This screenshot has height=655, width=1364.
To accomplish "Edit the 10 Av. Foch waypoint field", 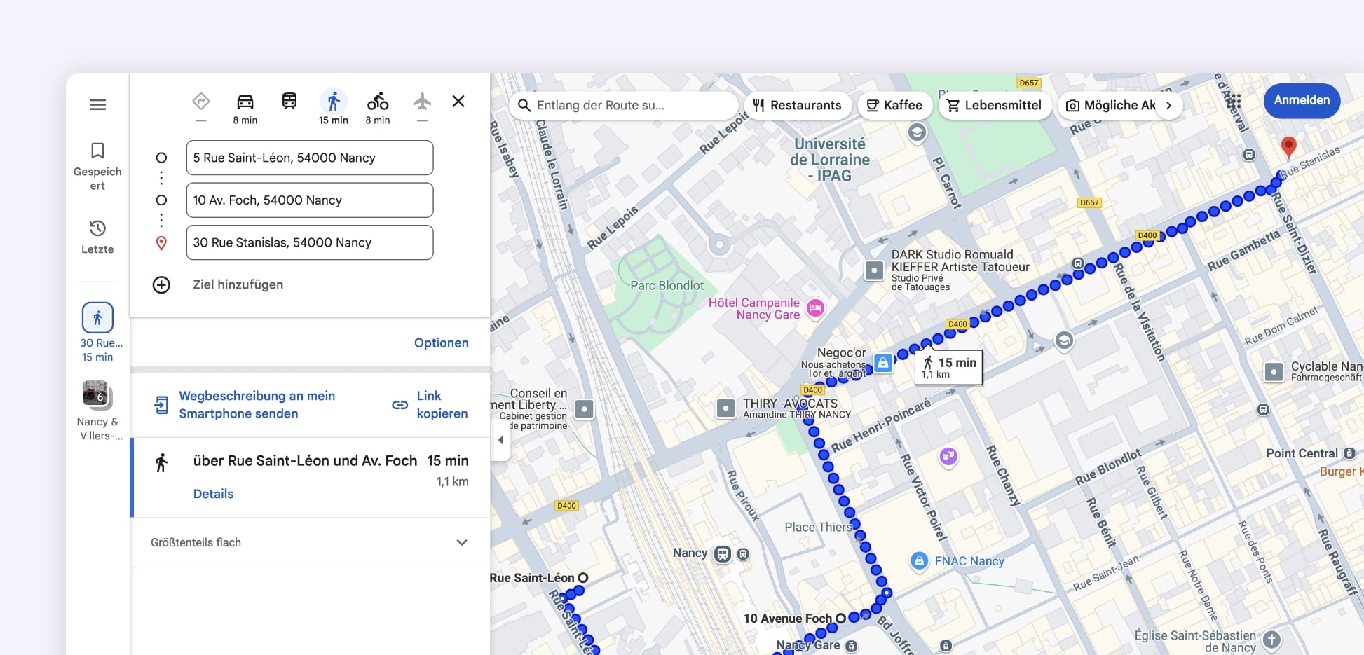I will tap(309, 200).
